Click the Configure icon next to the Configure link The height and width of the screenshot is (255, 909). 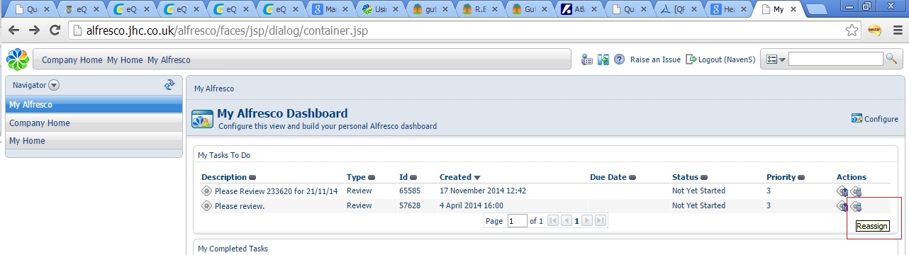click(857, 119)
